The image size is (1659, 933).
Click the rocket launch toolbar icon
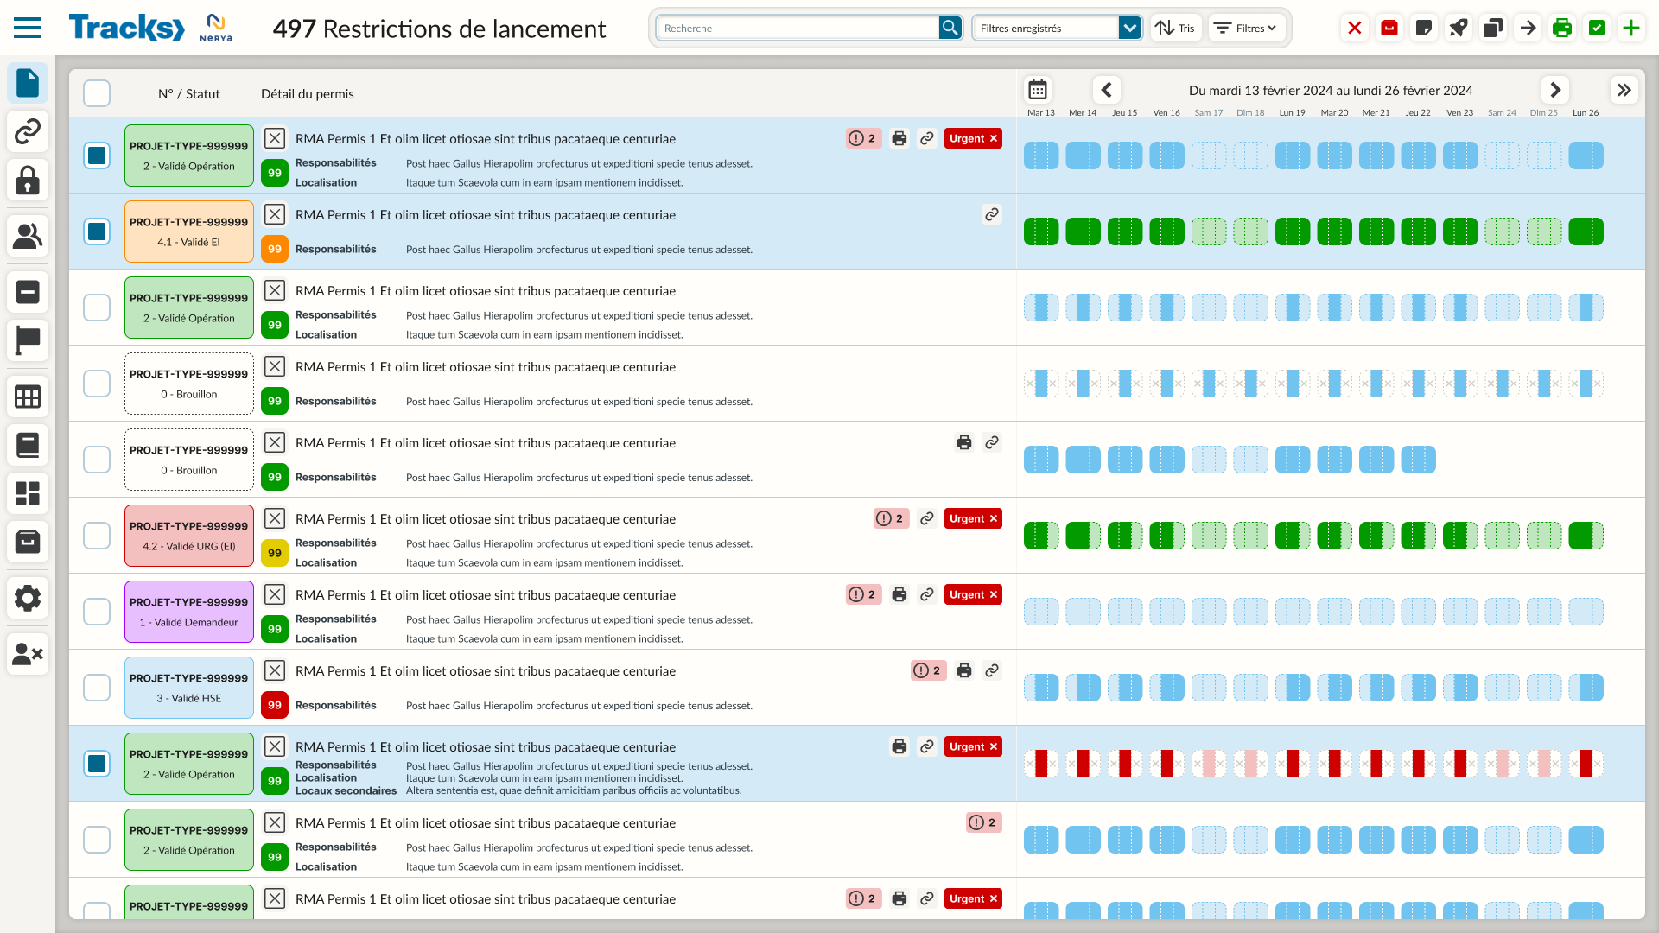click(1459, 28)
